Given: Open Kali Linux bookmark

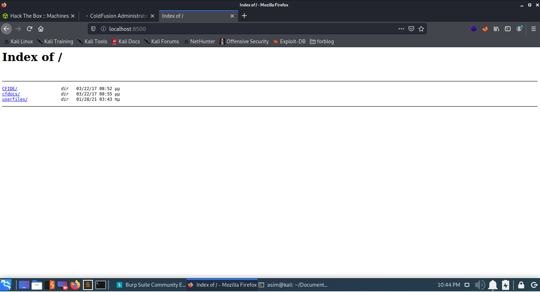Looking at the screenshot, I should click(18, 42).
